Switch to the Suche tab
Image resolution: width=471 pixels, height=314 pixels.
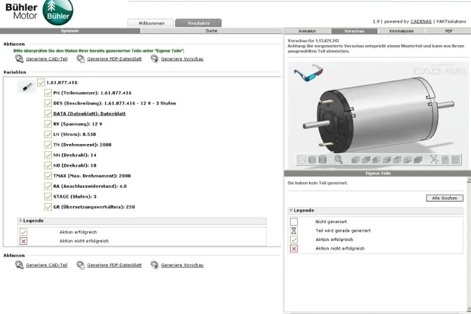pyautogui.click(x=211, y=31)
